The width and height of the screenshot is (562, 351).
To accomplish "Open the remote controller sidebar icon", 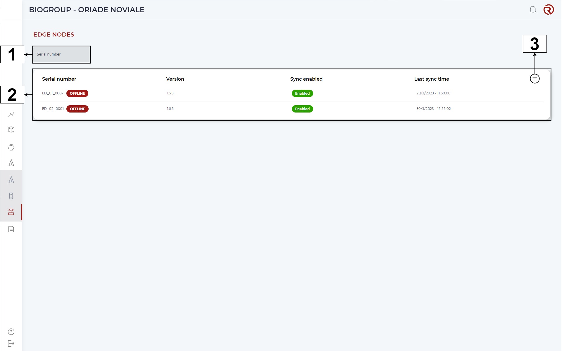I will [11, 196].
